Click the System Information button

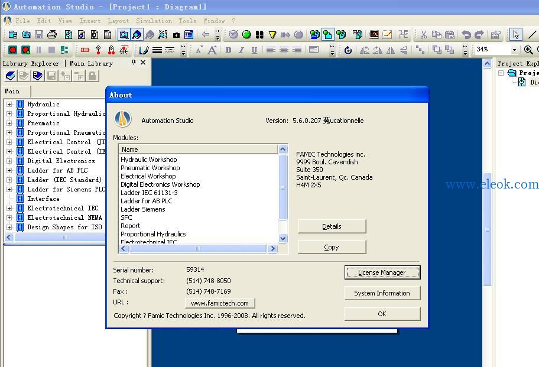(x=382, y=293)
